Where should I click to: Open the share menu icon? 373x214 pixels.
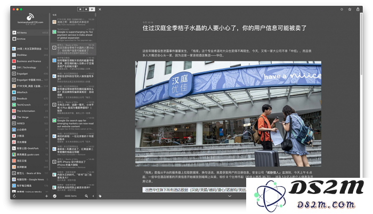[358, 9]
